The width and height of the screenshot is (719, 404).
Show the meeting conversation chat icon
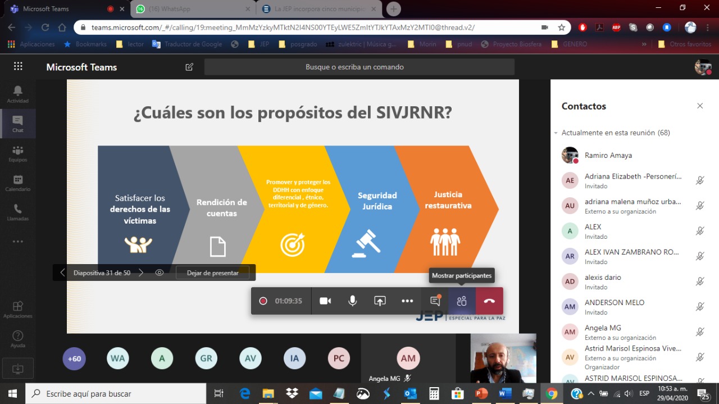(x=435, y=301)
